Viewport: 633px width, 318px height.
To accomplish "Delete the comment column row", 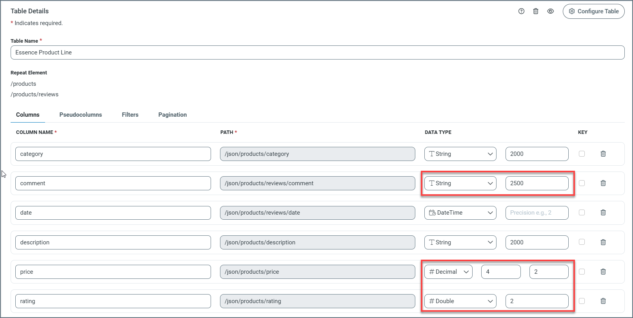I will click(x=603, y=183).
